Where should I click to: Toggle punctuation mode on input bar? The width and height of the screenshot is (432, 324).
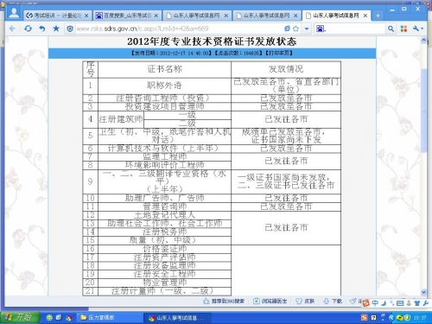pyautogui.click(x=392, y=303)
